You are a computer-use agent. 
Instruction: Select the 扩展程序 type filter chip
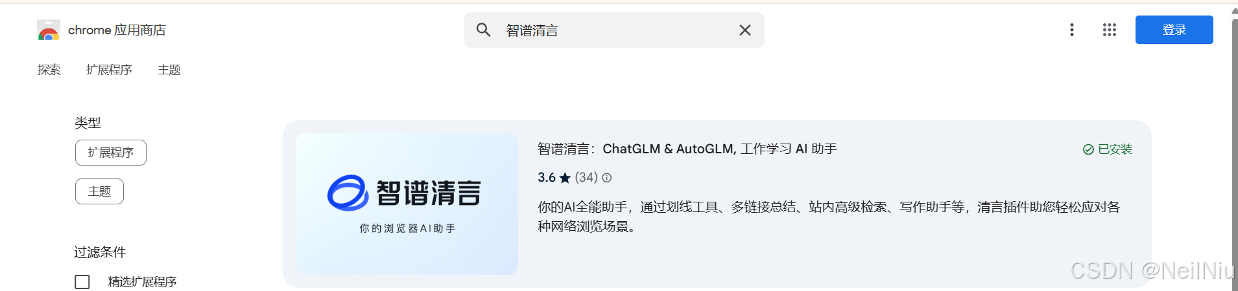click(x=111, y=153)
